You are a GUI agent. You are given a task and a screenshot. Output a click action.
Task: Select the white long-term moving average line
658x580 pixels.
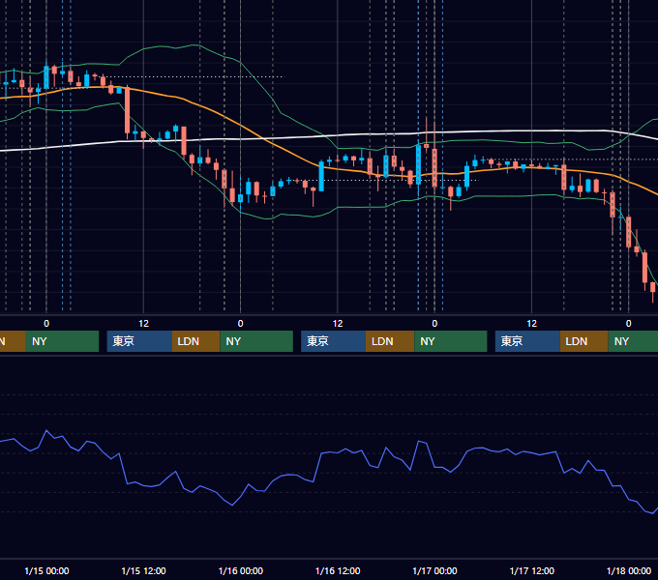(x=294, y=137)
